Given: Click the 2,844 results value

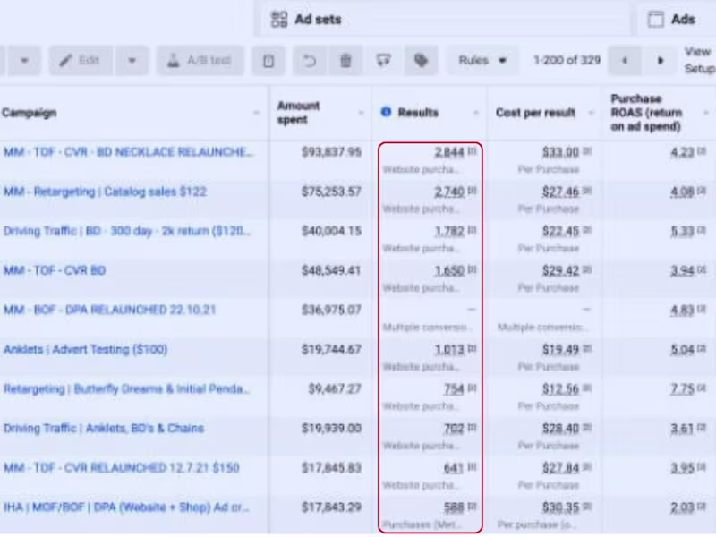Looking at the screenshot, I should (x=449, y=152).
